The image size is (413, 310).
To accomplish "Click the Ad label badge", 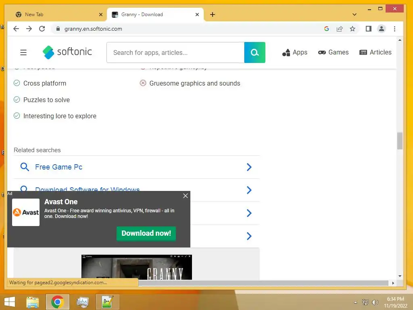I will tap(10, 193).
